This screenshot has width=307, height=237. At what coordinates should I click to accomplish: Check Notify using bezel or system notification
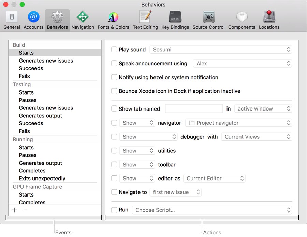click(114, 77)
